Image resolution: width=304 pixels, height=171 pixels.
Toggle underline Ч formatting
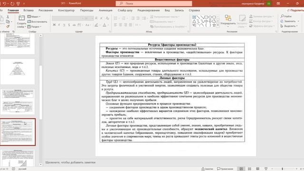pos(64,25)
